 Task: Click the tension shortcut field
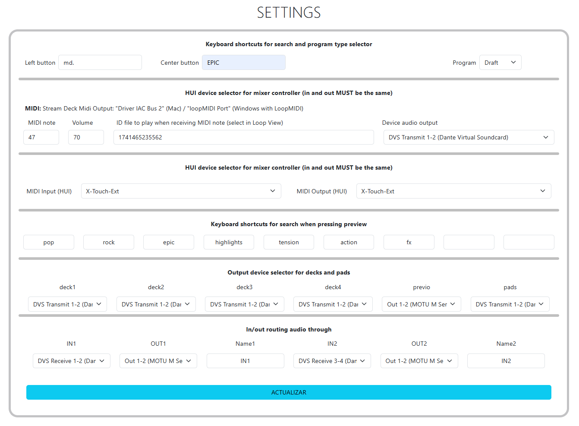[x=289, y=242]
